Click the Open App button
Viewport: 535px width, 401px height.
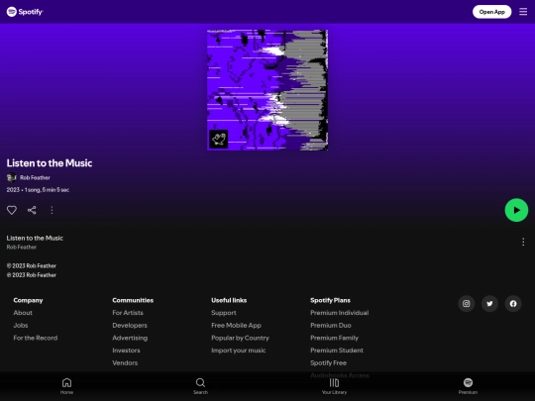(491, 12)
